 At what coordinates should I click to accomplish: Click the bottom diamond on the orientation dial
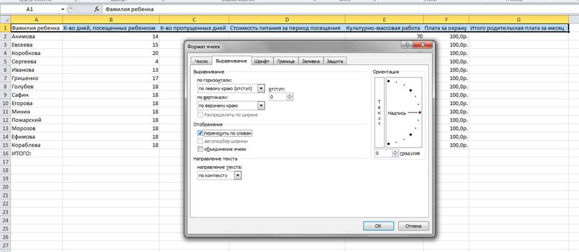[x=388, y=144]
